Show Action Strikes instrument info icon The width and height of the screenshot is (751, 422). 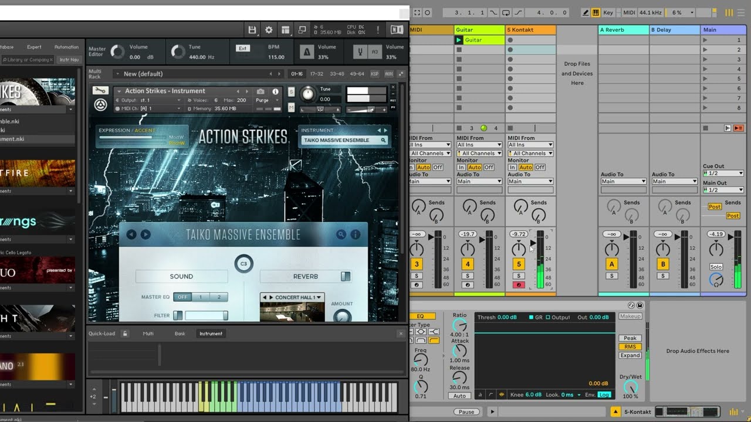point(275,91)
